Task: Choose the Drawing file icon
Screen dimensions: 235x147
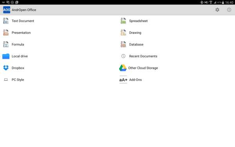Action: [123, 33]
